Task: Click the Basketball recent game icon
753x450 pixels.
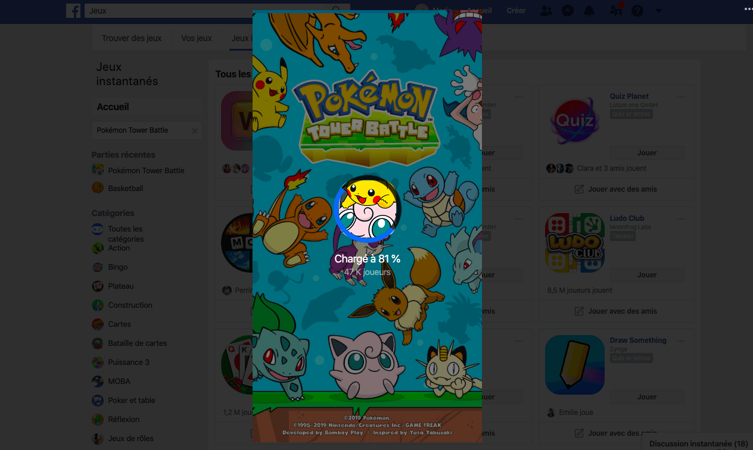Action: tap(98, 188)
